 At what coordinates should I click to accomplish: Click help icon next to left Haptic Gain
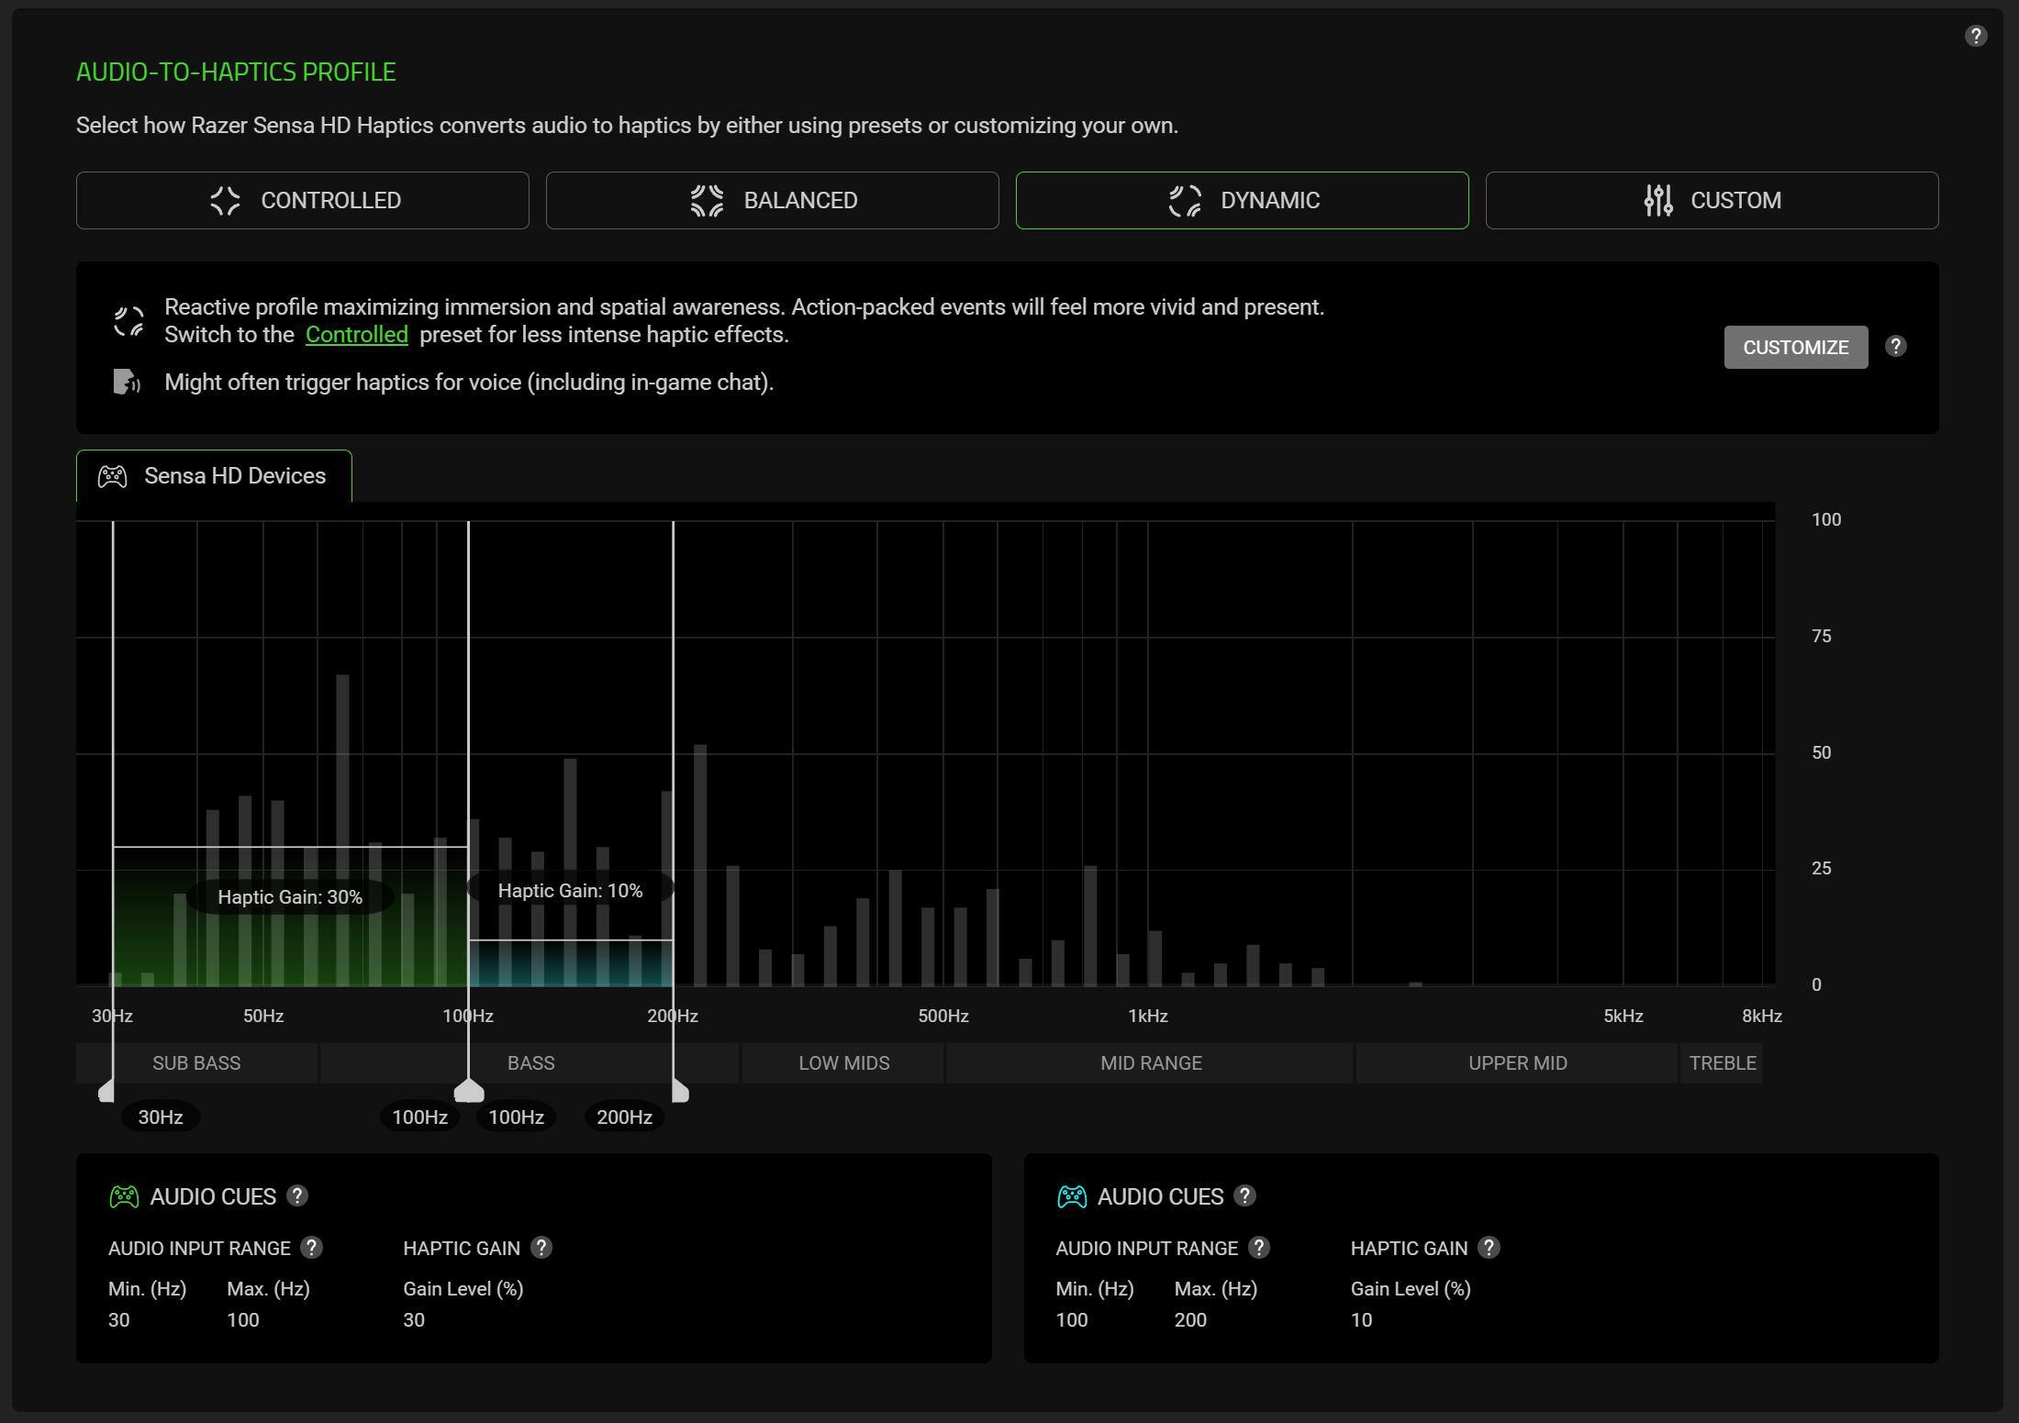pos(541,1248)
